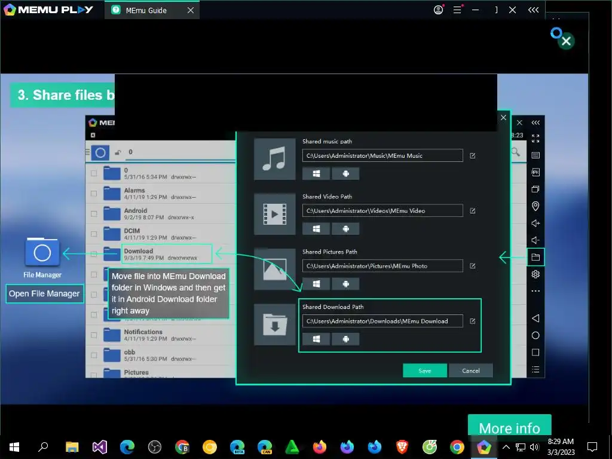Open the settings gear in the guide sidebar
This screenshot has height=459, width=612.
point(535,274)
